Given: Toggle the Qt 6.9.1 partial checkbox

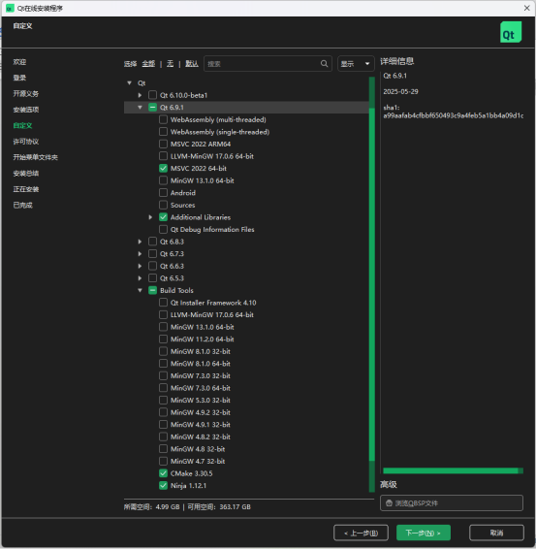Looking at the screenshot, I should (x=152, y=108).
